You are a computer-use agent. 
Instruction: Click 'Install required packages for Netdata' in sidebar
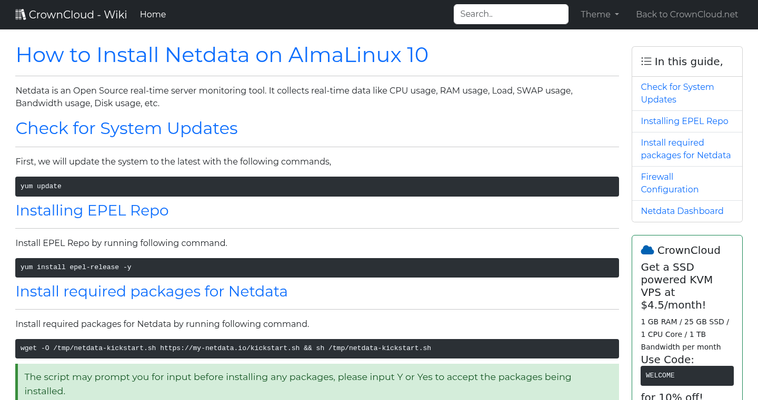click(x=685, y=149)
